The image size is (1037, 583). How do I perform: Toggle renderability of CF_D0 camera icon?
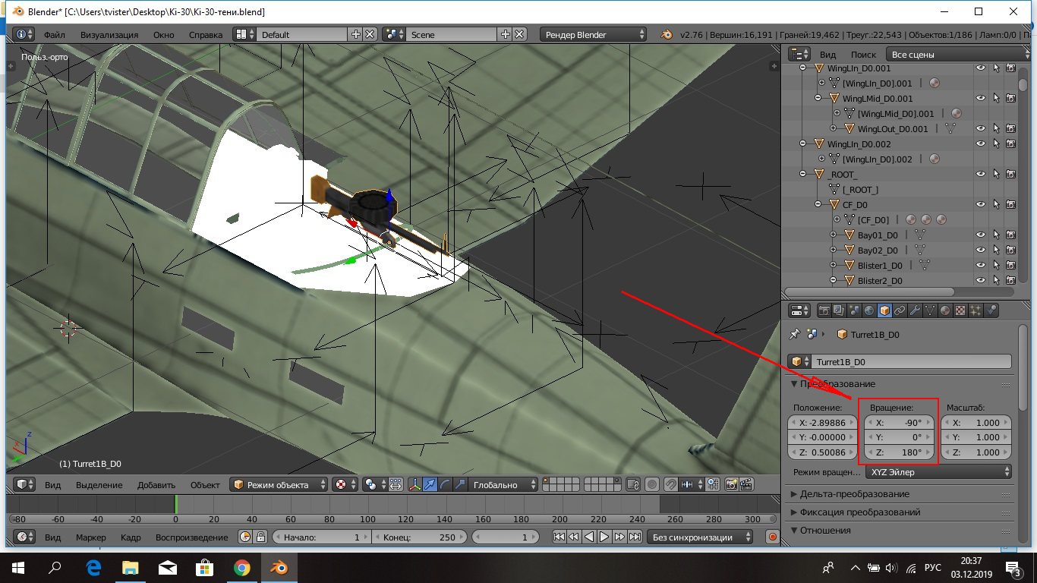pyautogui.click(x=1010, y=204)
